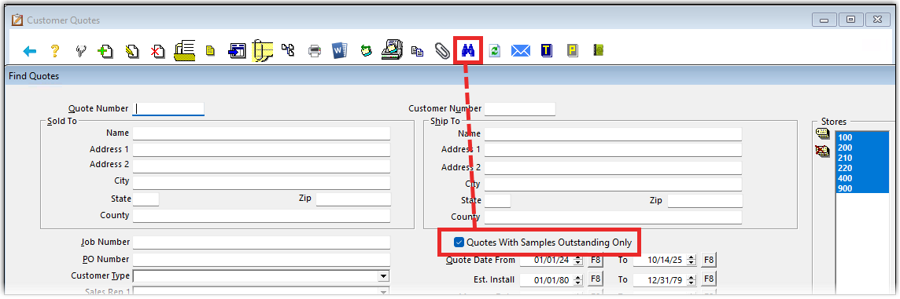900x299 pixels.
Task: Click the Customer Number input field
Action: [520, 109]
